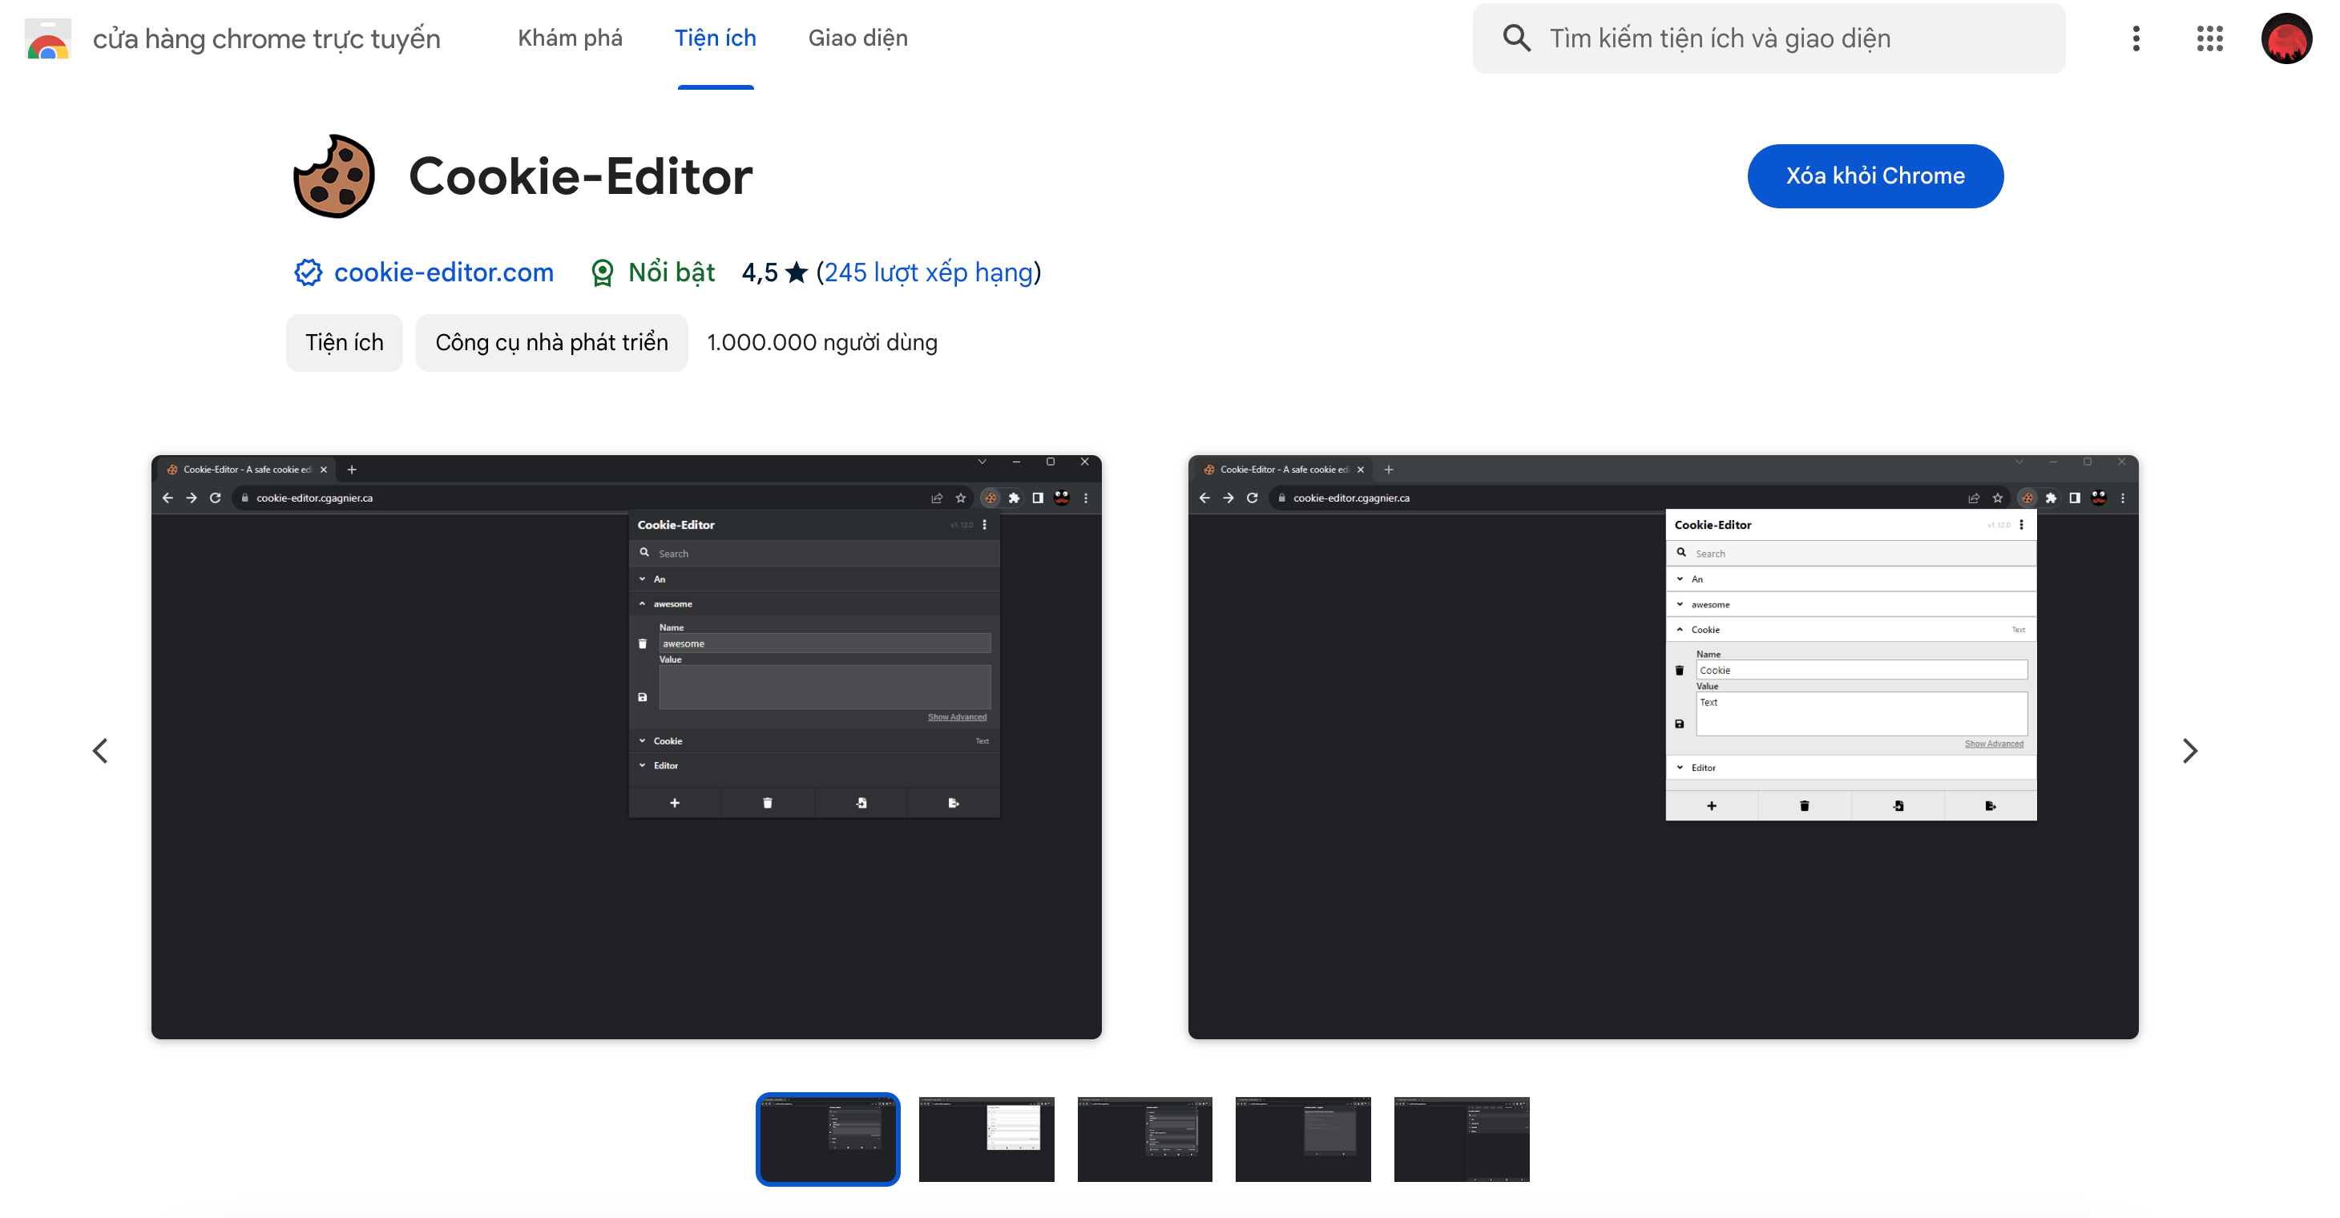Select the second thumbnail with white popup
Image resolution: width=2340 pixels, height=1218 pixels.
[x=986, y=1139]
